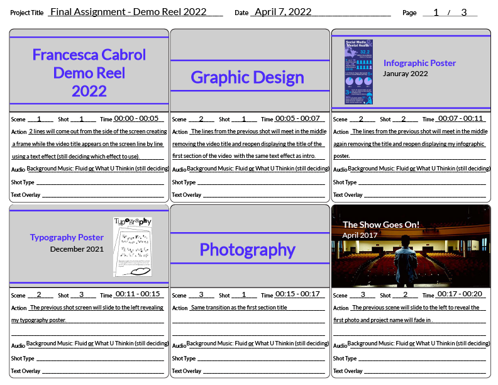This screenshot has height=385, width=498.
Task: Click The Show Goes On theater photo
Action: 411,247
